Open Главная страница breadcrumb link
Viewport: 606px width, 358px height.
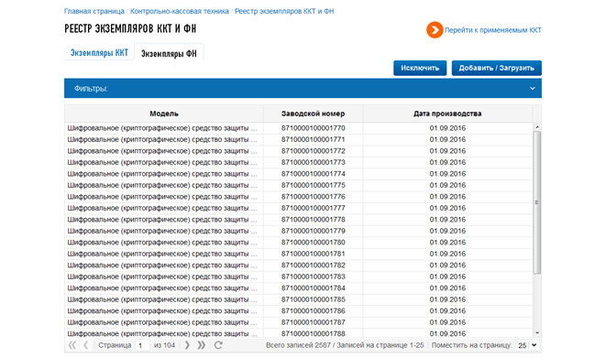94,11
